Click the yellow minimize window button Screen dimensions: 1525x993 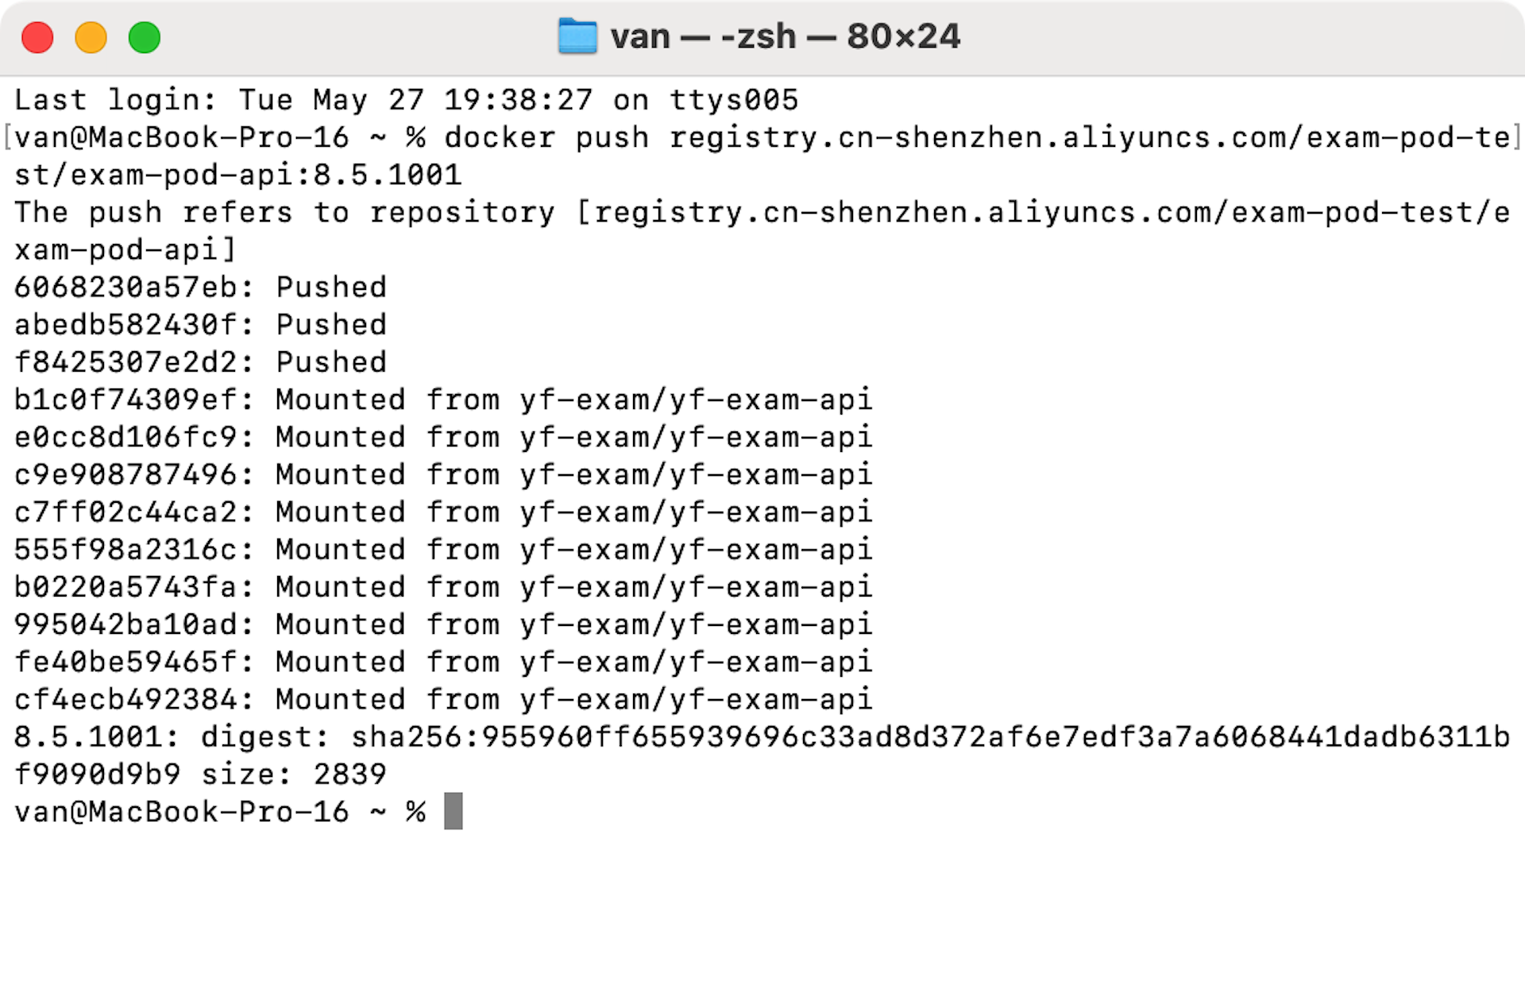[x=91, y=37]
